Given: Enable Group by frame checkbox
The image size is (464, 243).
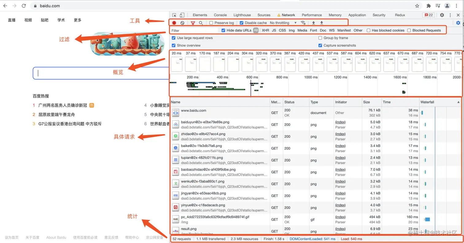Looking at the screenshot, I should pyautogui.click(x=320, y=38).
